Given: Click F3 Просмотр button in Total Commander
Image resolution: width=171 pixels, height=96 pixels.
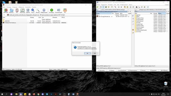Looking at the screenshot, I should 101,70.
